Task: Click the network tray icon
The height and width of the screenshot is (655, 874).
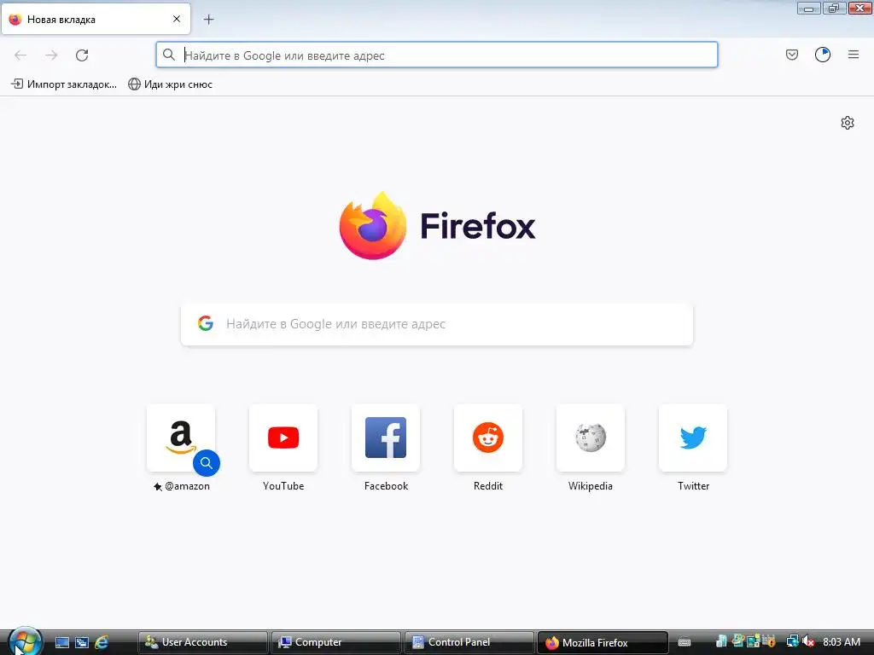Action: (x=792, y=642)
